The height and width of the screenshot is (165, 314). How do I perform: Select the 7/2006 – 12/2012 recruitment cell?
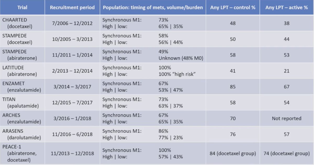tap(72, 23)
